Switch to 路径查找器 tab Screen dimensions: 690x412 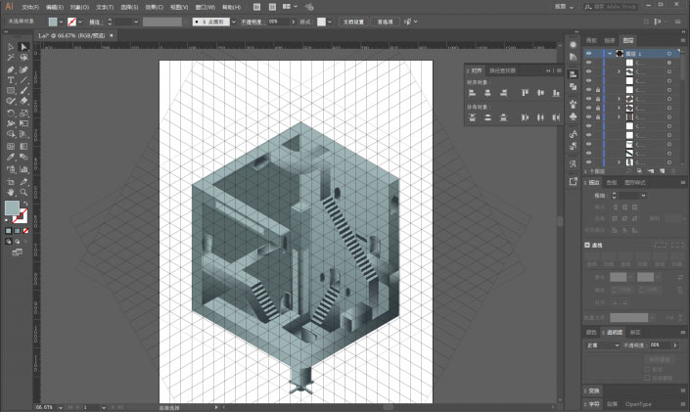click(x=502, y=70)
